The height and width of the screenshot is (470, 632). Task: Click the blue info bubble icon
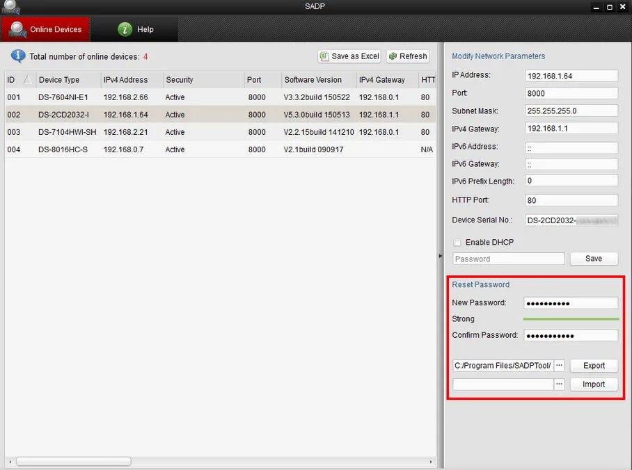pos(18,56)
